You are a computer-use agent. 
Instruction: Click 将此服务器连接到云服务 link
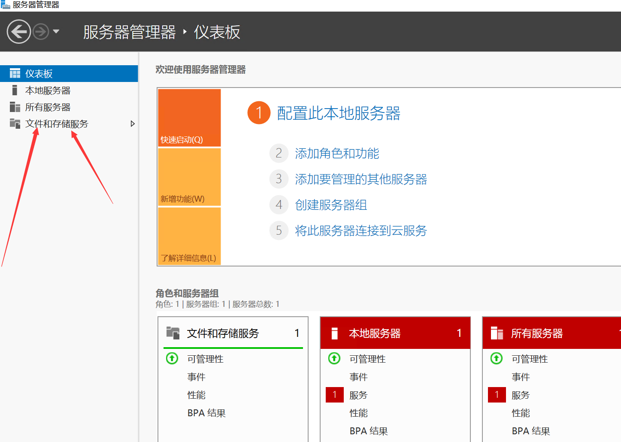[x=360, y=230]
